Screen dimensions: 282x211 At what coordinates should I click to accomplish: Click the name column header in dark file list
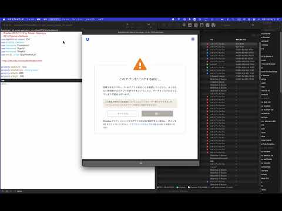(211, 40)
